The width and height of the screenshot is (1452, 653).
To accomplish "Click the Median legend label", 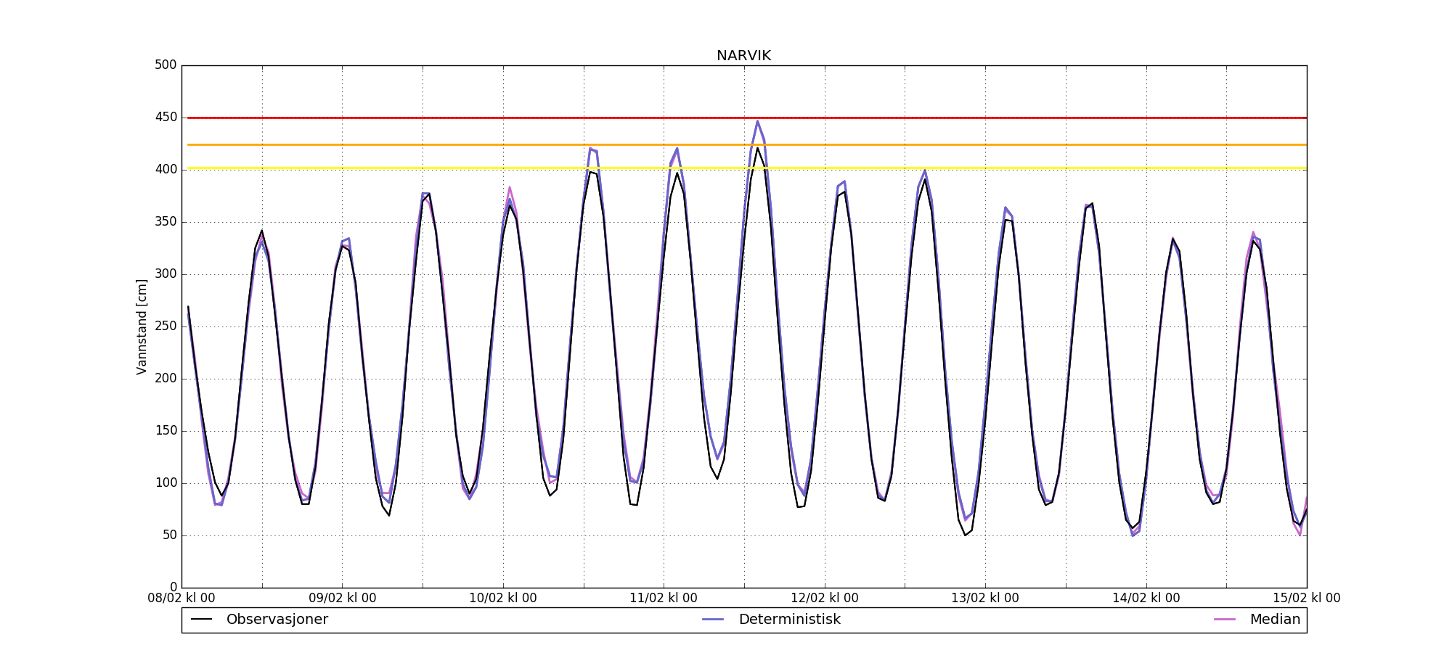I will (1274, 620).
